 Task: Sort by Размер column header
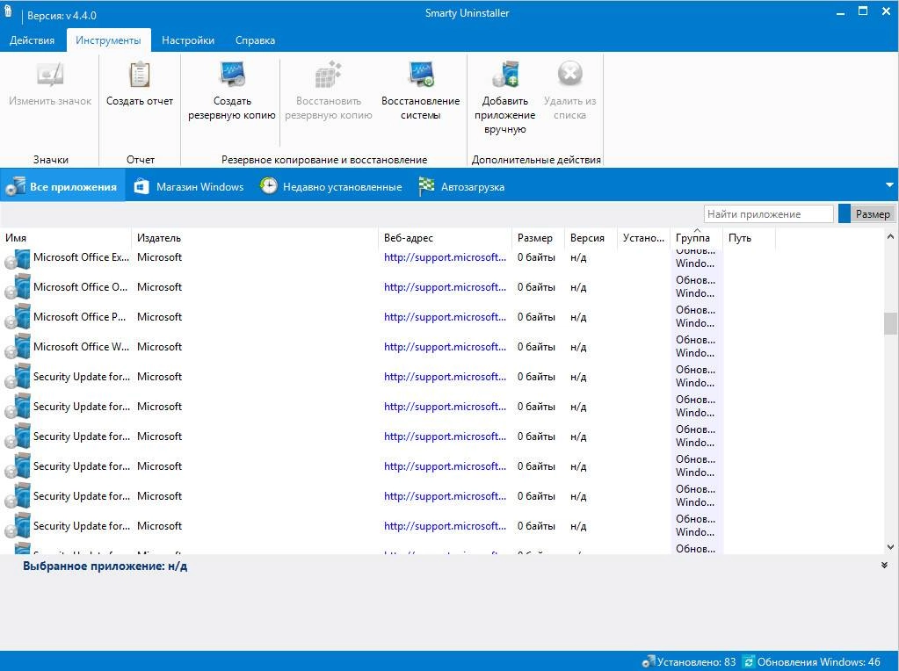coord(538,238)
